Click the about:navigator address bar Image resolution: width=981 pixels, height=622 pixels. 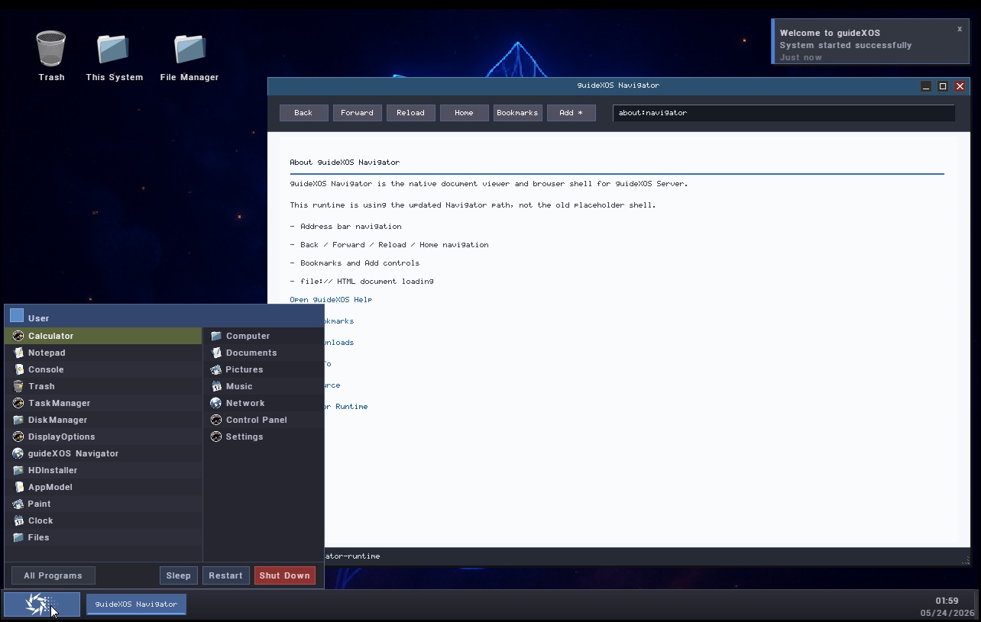click(784, 113)
